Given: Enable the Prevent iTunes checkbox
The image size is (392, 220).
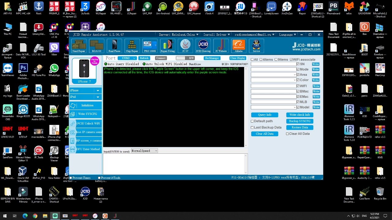Looking at the screenshot, I should click(x=71, y=178).
